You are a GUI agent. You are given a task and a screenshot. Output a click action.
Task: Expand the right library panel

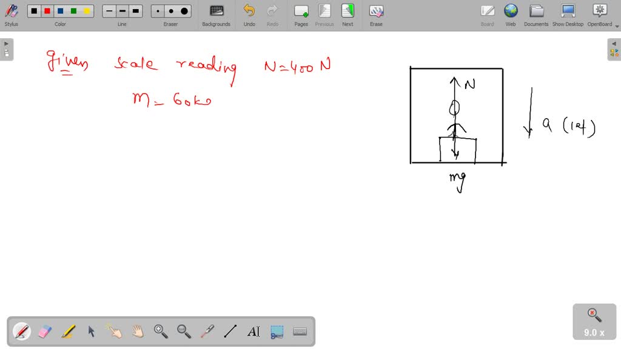point(614,50)
